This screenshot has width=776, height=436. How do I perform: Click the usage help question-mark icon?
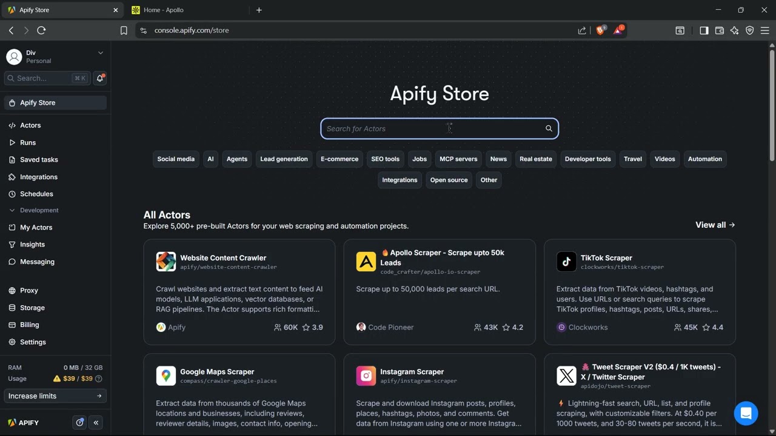pos(99,378)
